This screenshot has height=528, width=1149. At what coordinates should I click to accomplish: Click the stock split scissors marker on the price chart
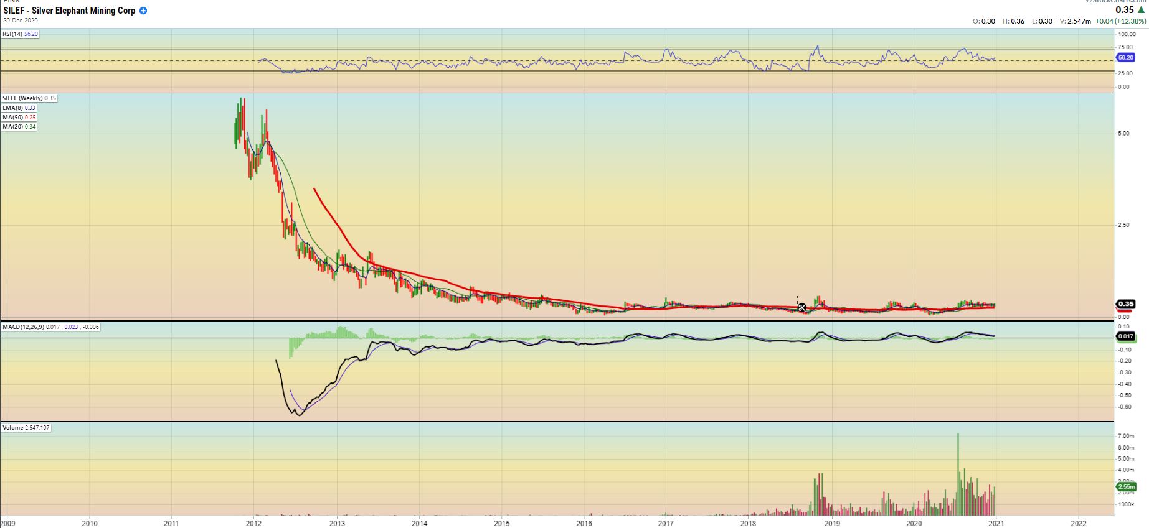pos(802,308)
